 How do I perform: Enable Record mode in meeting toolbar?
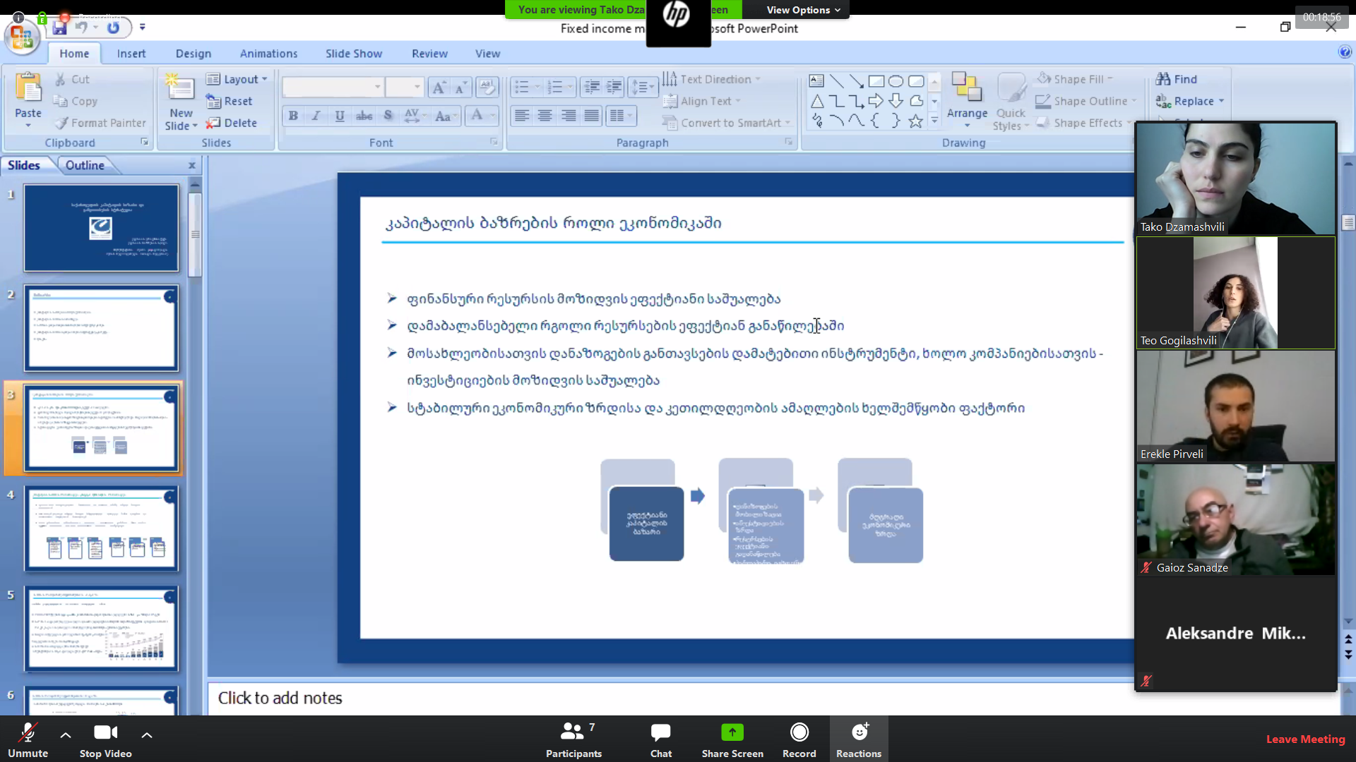click(x=798, y=739)
